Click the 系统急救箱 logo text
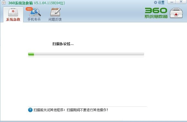Viewport: 187px width, 122px height. click(156, 17)
